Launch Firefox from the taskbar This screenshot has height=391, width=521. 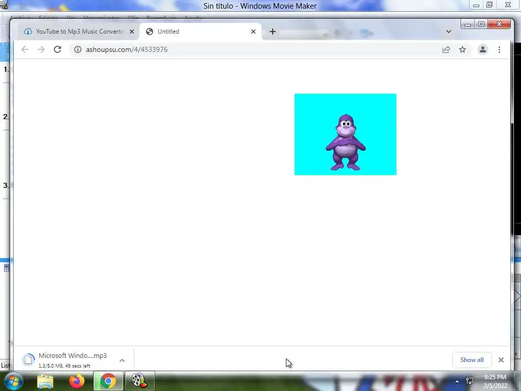[x=77, y=381]
